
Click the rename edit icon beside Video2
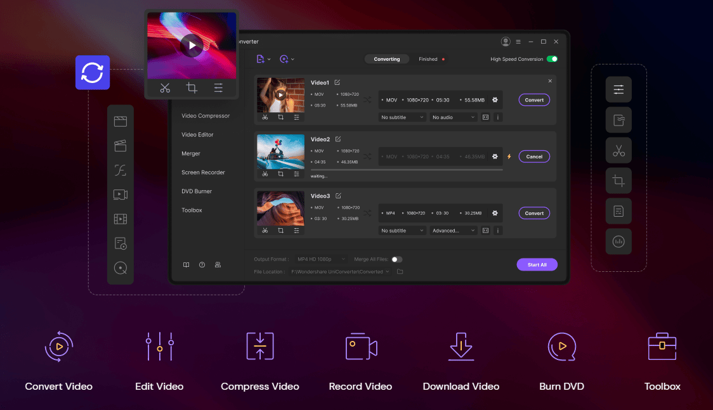point(338,139)
